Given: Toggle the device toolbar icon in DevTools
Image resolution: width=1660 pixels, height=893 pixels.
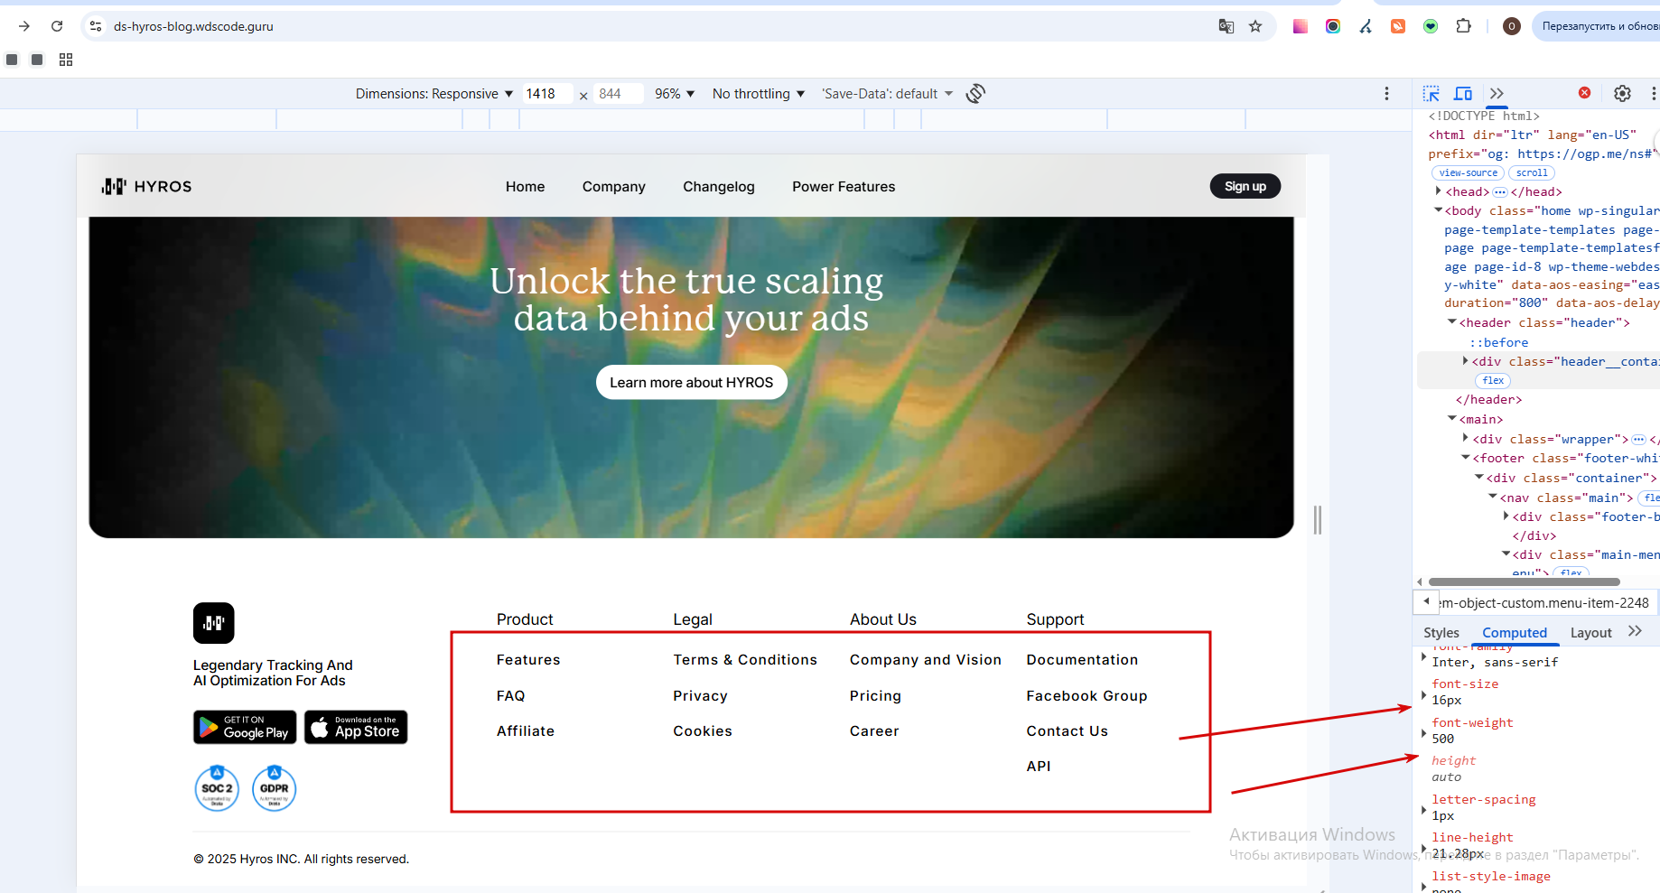Looking at the screenshot, I should tap(1463, 94).
